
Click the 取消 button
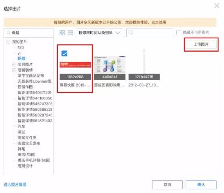[167, 185]
